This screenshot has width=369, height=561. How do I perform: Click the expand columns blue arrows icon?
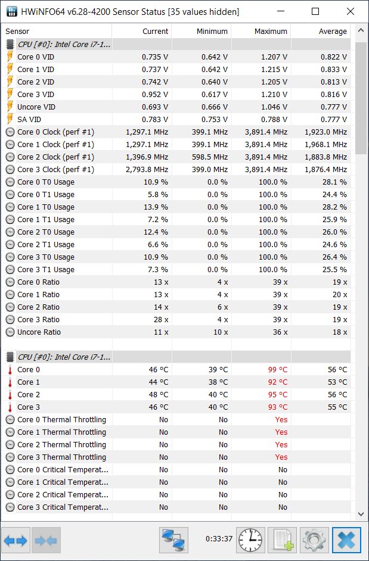coord(15,540)
